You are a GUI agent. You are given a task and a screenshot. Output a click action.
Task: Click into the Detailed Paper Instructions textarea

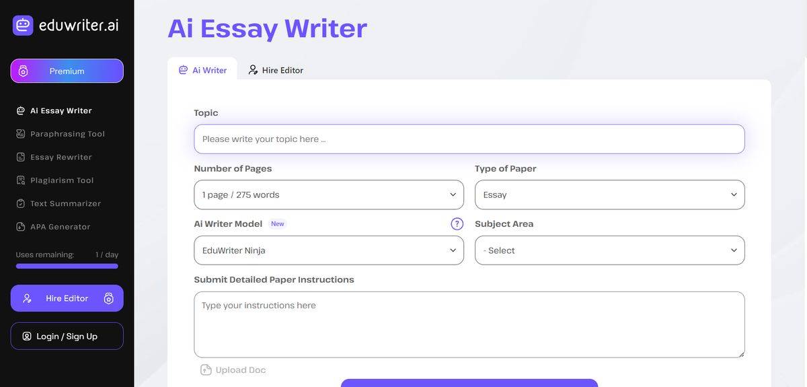click(x=469, y=324)
